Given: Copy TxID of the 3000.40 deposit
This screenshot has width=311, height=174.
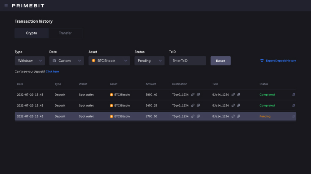Looking at the screenshot, I should click(x=239, y=95).
